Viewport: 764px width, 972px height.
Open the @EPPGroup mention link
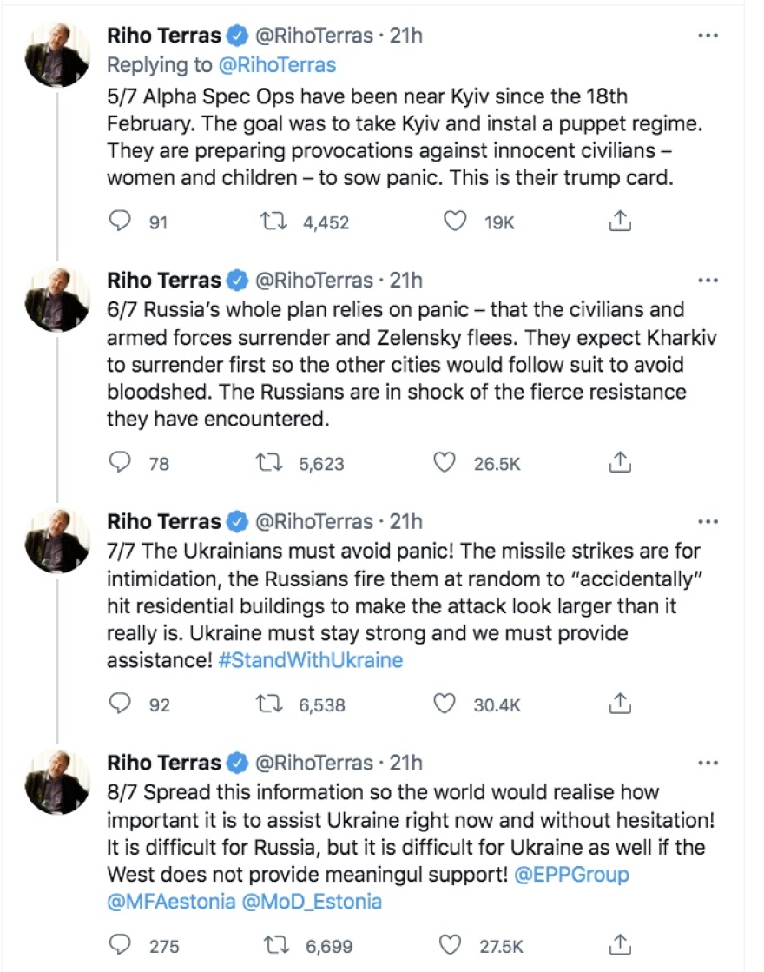pos(572,874)
